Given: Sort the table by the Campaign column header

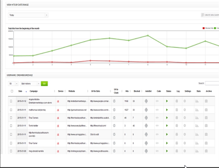Looking at the screenshot, I should (x=34, y=91).
